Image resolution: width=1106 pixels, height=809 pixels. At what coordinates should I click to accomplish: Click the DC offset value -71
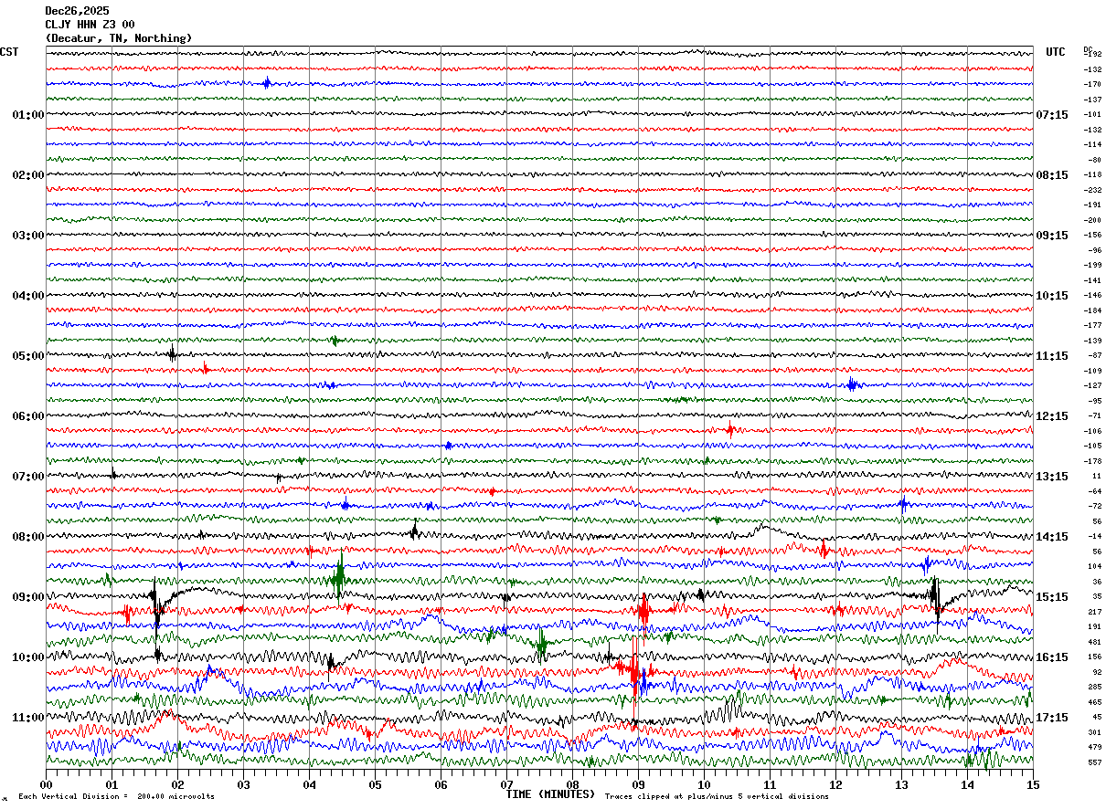click(x=1094, y=416)
